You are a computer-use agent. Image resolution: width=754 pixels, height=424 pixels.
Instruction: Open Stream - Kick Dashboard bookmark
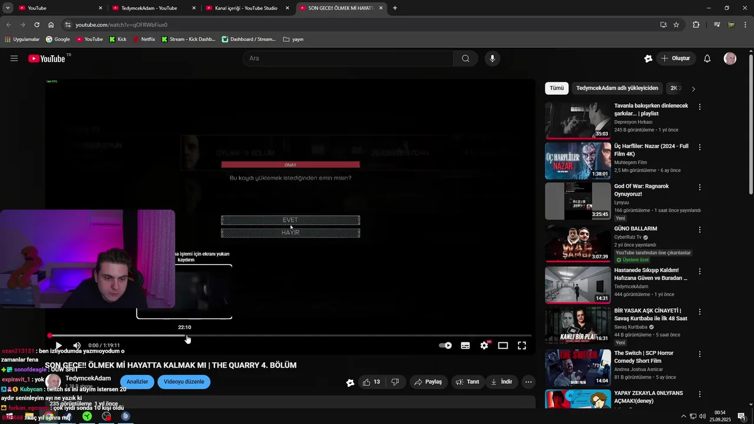tap(188, 39)
